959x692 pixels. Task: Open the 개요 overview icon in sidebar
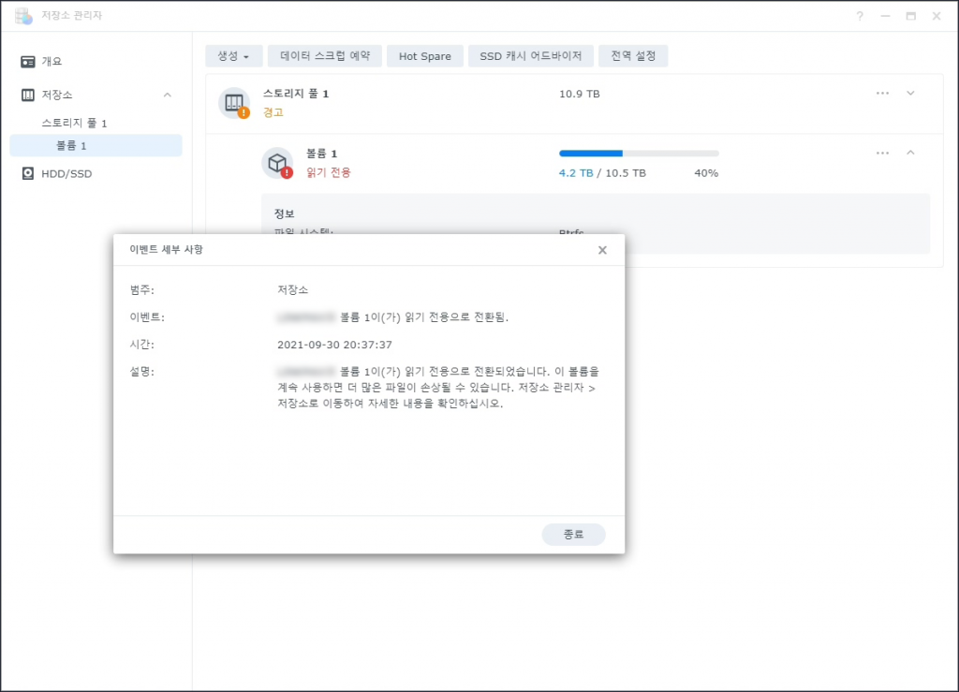[27, 62]
